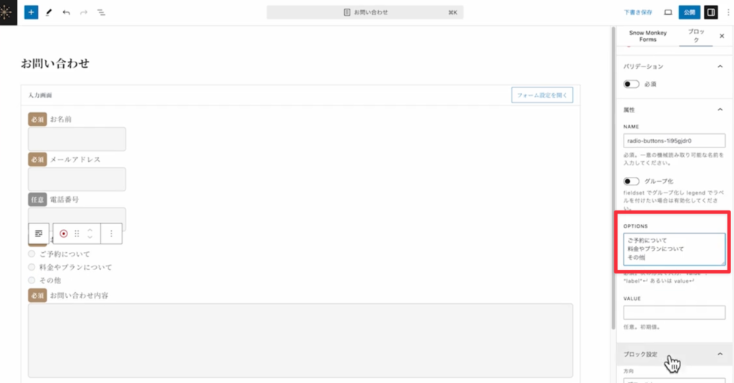Click the 公開 publish button

pyautogui.click(x=689, y=13)
